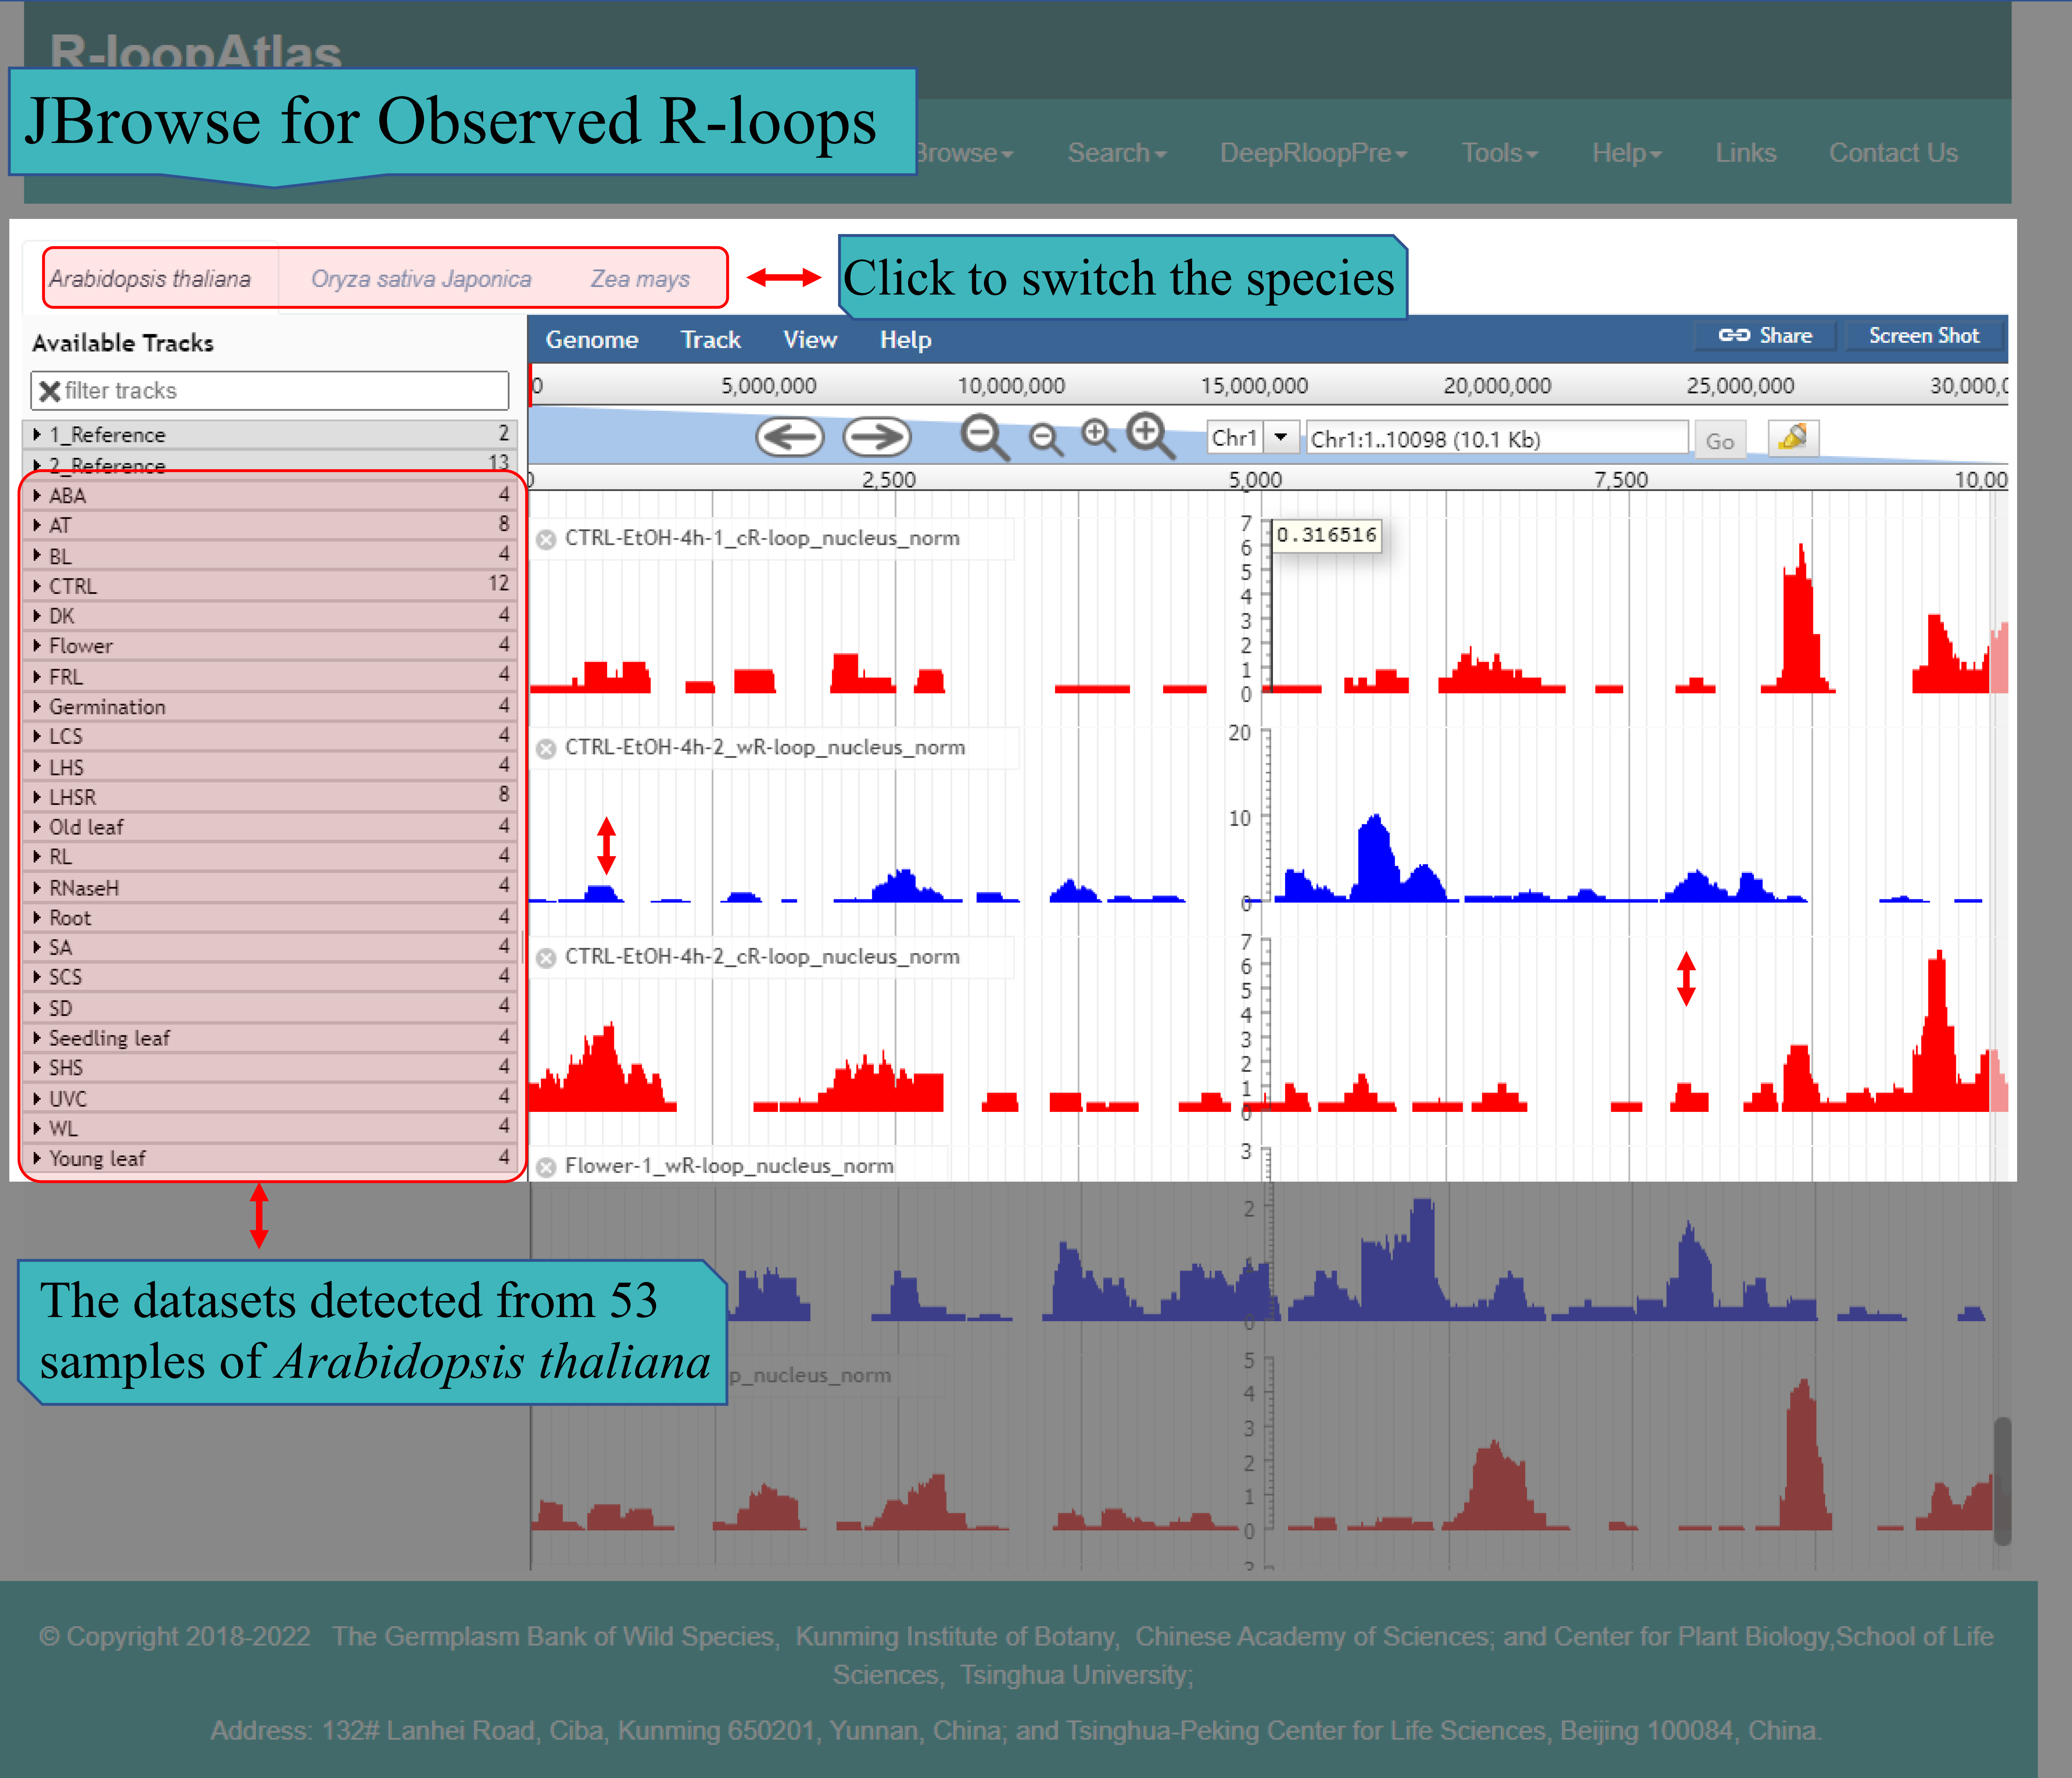
Task: Click the Screen Shot button
Action: coord(1923,336)
